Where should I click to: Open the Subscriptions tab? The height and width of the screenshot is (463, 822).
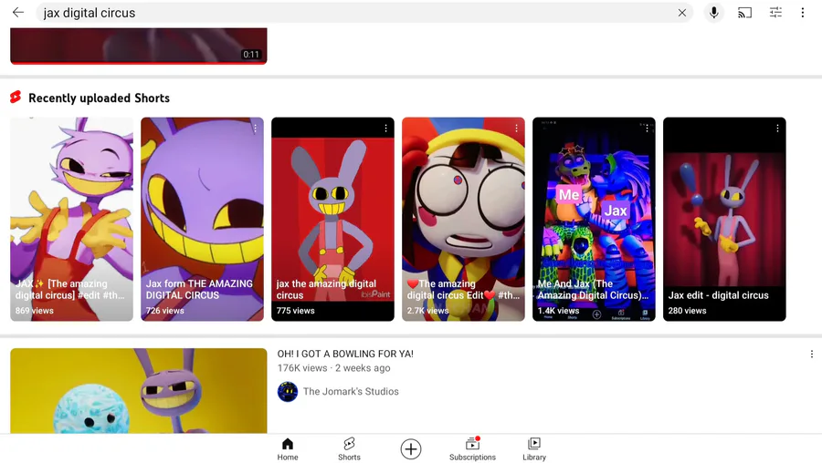(472, 449)
